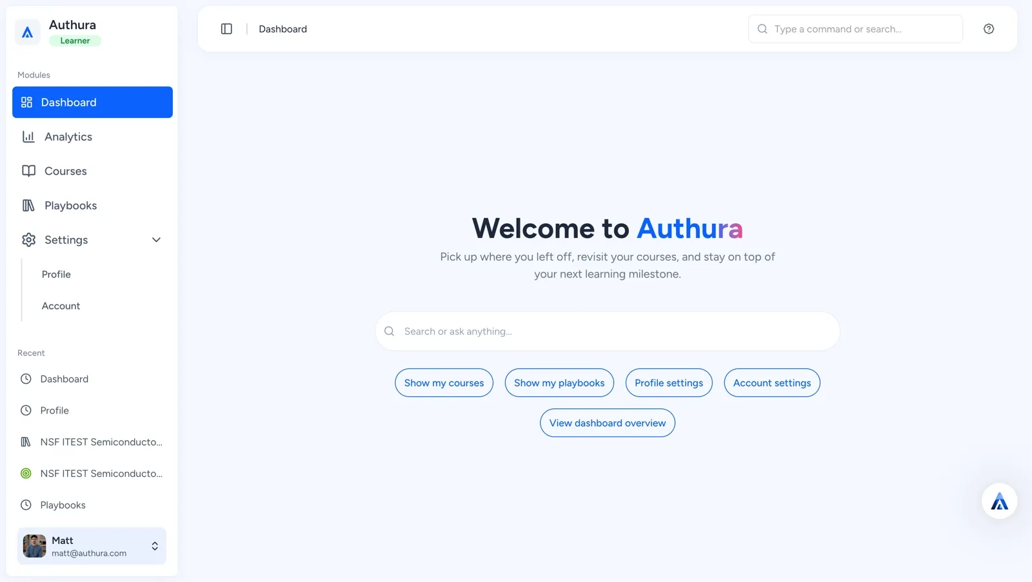Focus the 'Type a command or search' field
This screenshot has width=1032, height=582.
coord(855,29)
